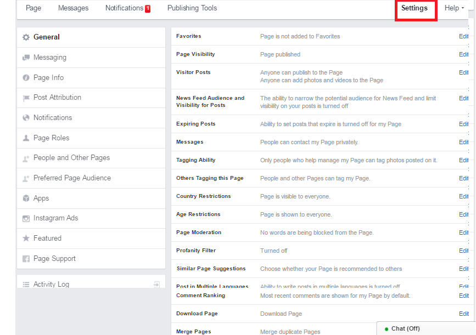476x335 pixels.
Task: Click the Activity Log exit arrow icon
Action: click(156, 285)
